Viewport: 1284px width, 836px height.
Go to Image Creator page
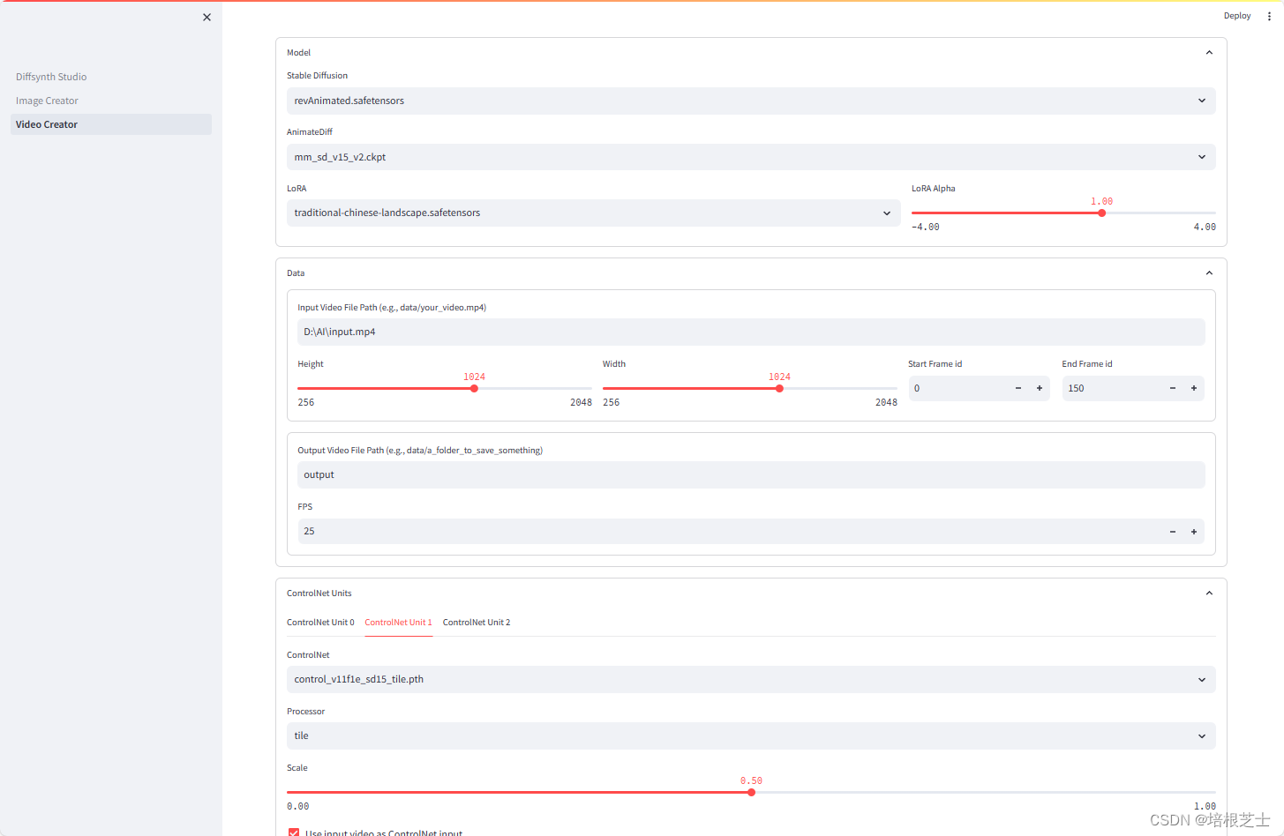[47, 101]
